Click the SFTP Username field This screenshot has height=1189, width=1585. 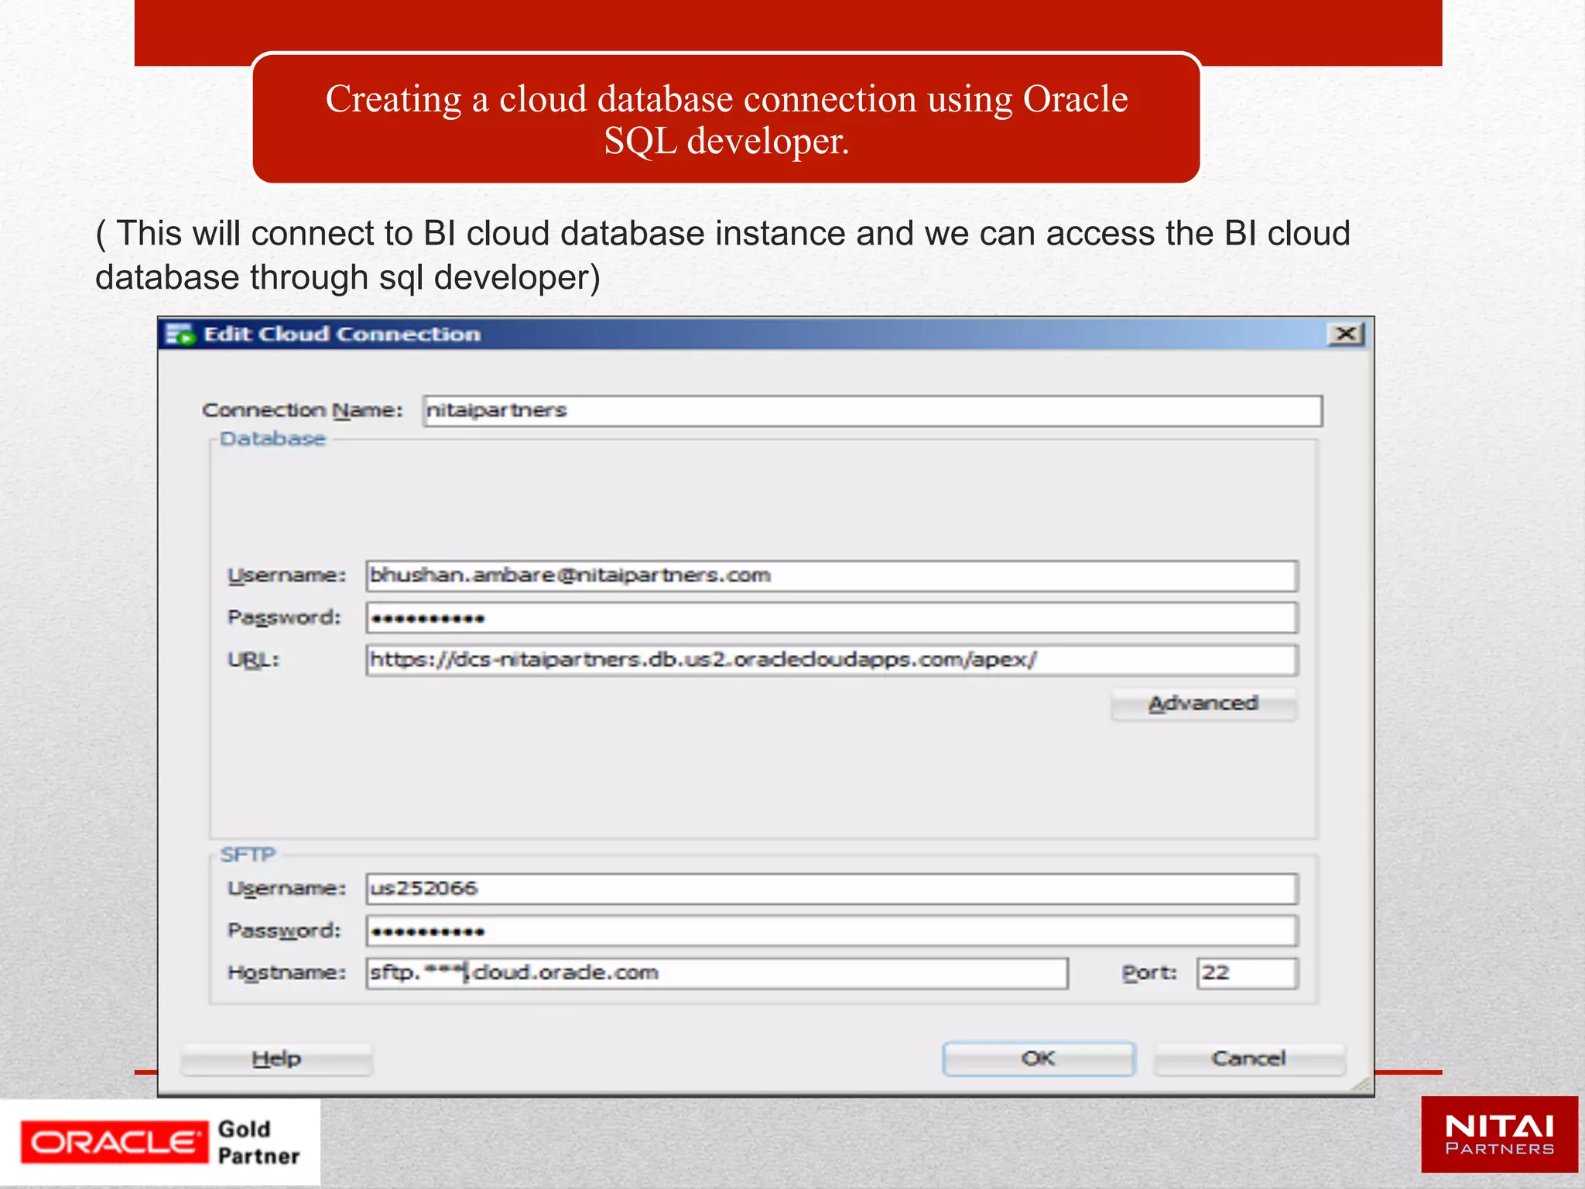coord(831,889)
